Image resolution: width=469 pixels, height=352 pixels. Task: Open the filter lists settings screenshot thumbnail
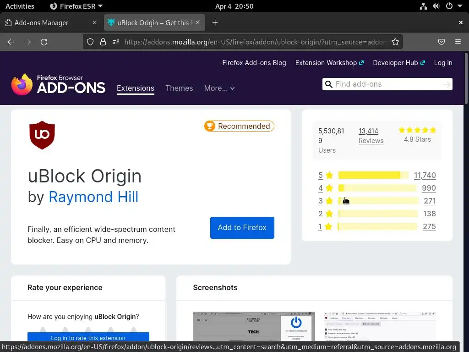(x=380, y=326)
